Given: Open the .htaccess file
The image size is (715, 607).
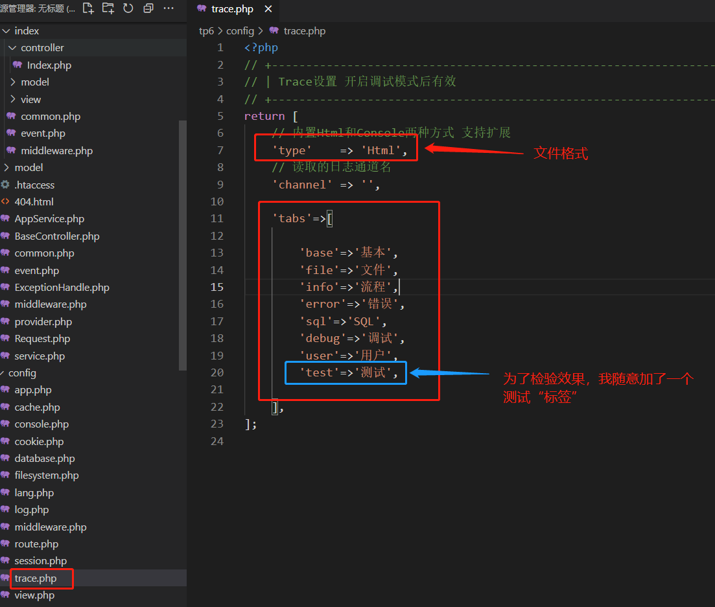Looking at the screenshot, I should tap(34, 185).
